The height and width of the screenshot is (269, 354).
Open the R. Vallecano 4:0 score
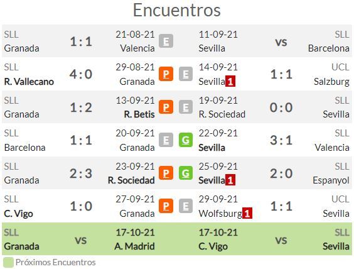81,74
